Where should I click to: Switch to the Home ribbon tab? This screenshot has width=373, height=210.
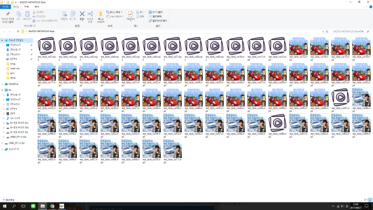tap(16, 7)
